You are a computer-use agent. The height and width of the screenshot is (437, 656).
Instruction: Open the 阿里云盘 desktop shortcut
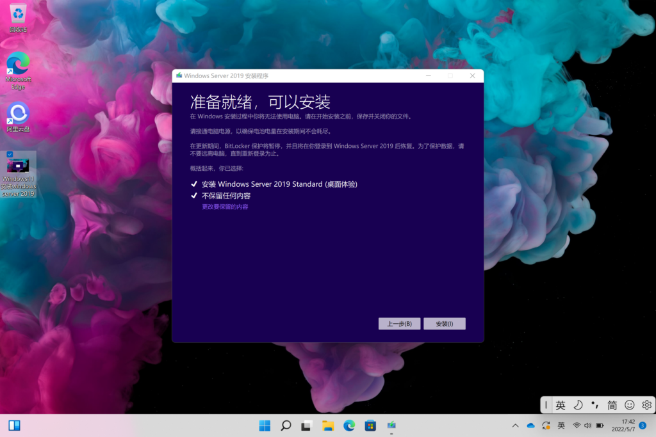[x=18, y=116]
